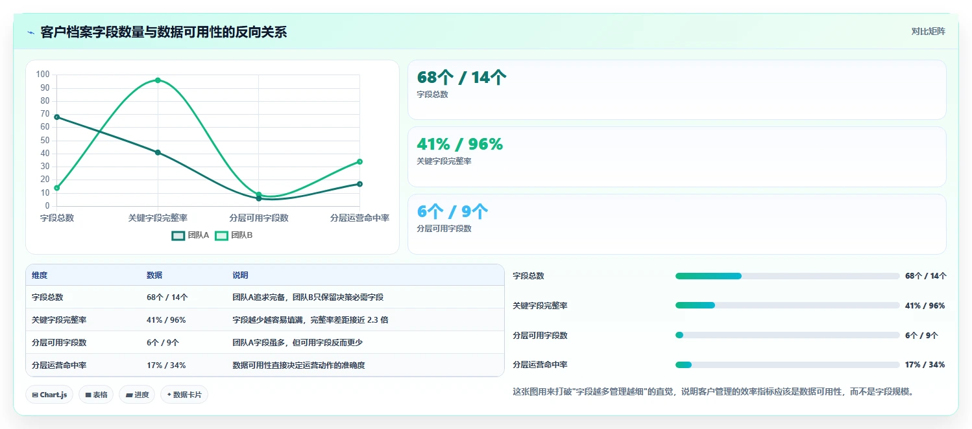The image size is (972, 429).
Task: Click table cell 68个 / 14个
Action: click(x=167, y=297)
